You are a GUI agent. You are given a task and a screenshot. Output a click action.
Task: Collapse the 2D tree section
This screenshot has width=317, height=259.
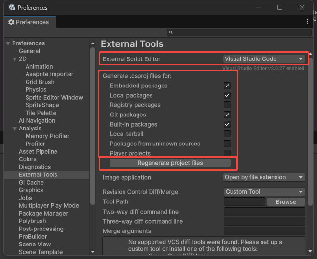[x=15, y=59]
